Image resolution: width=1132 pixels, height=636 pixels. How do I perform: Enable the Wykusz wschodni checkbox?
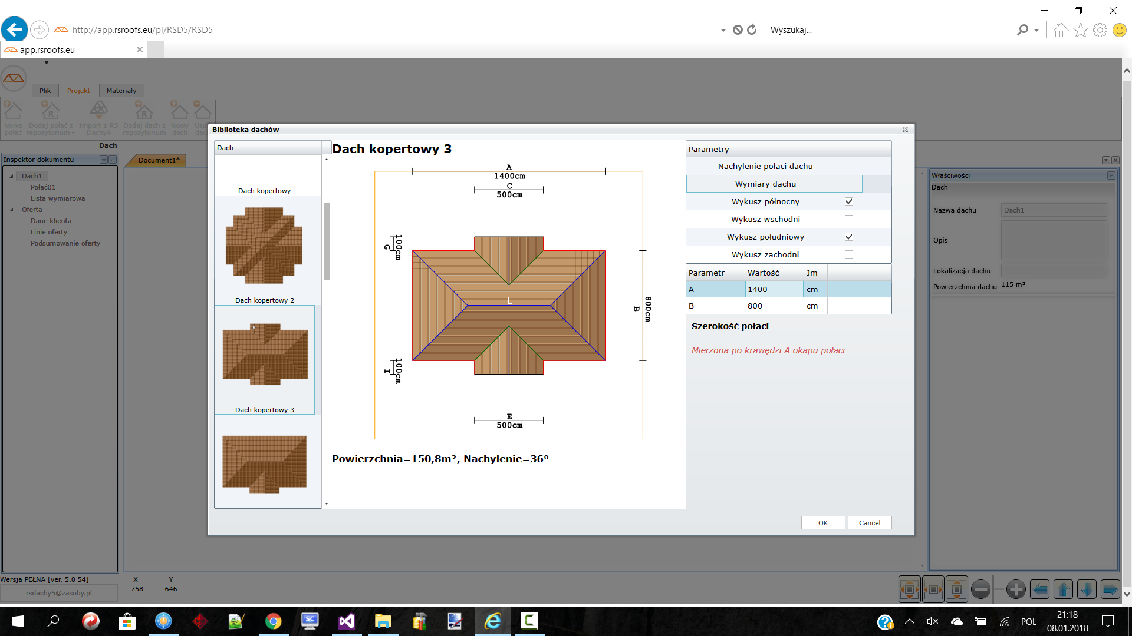click(x=848, y=219)
